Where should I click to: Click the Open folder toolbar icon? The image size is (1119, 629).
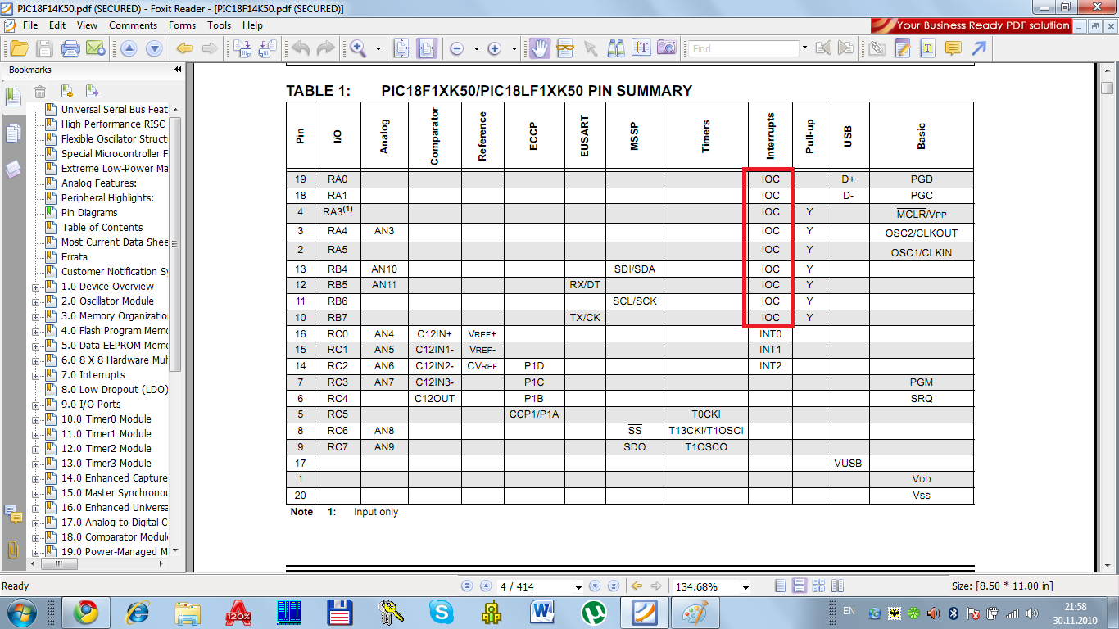pyautogui.click(x=20, y=48)
